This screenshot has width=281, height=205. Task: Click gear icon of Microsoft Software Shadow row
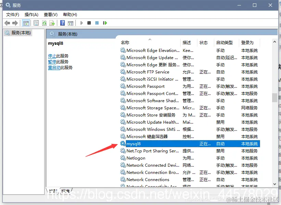123,101
